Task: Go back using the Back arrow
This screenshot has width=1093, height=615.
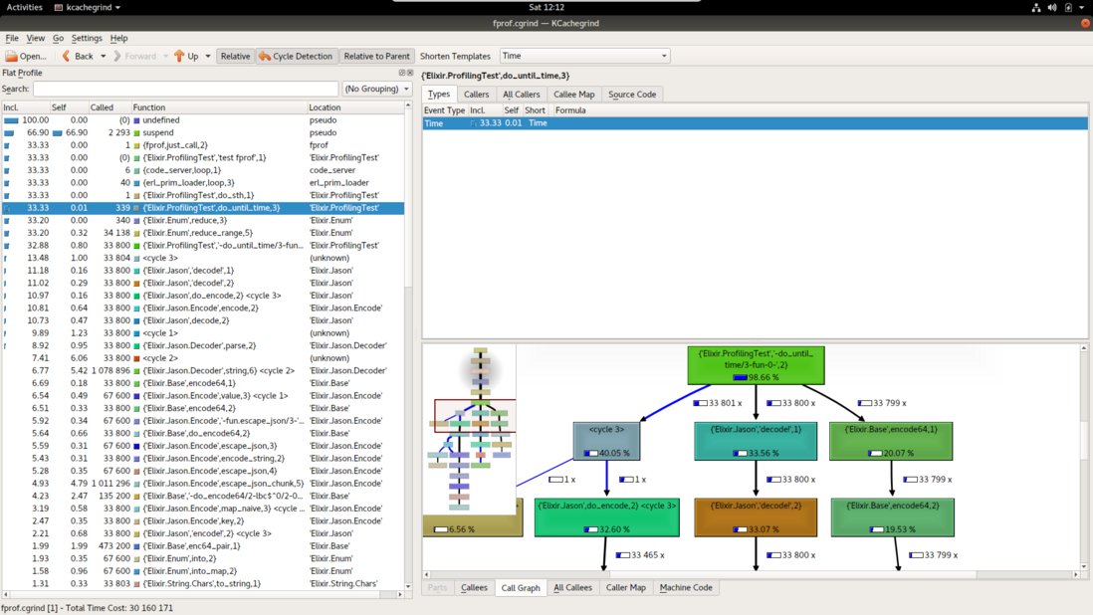Action: click(x=77, y=56)
